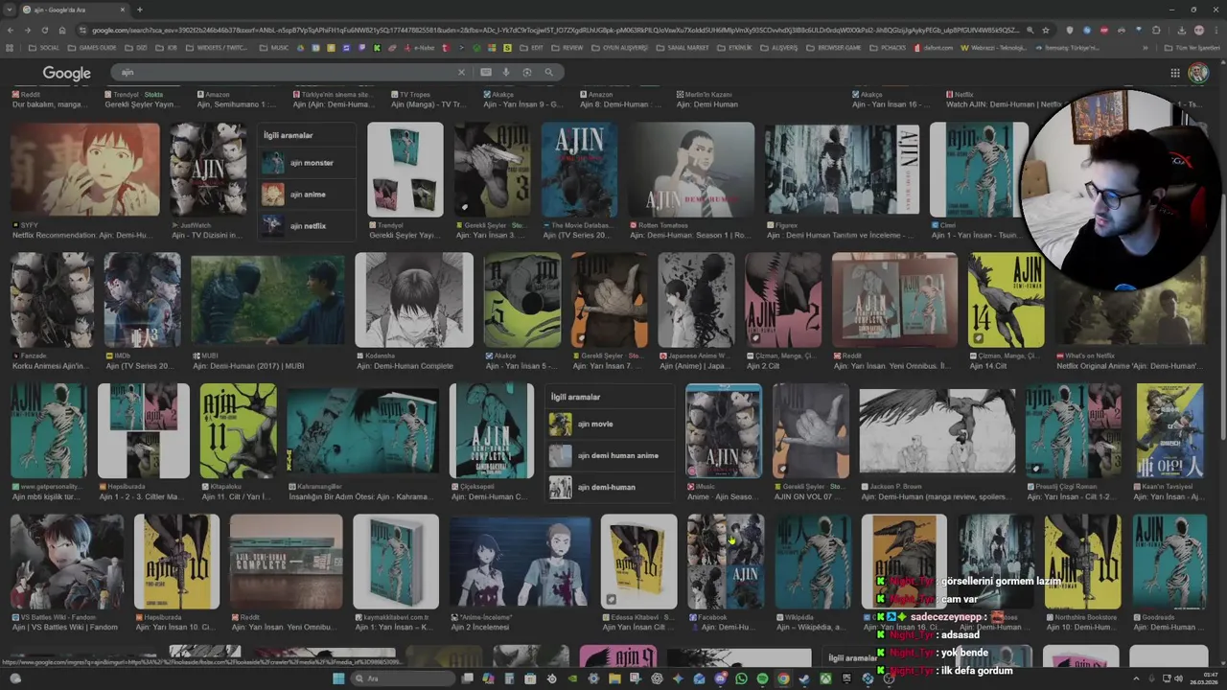Open the Google apps grid
Image resolution: width=1227 pixels, height=690 pixels.
coord(1175,73)
